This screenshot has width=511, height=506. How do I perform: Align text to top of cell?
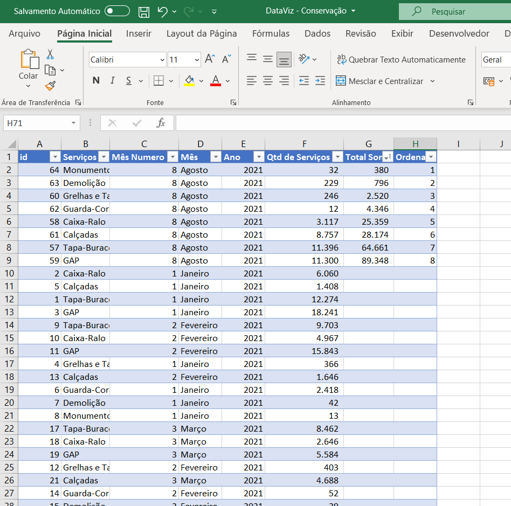point(252,59)
